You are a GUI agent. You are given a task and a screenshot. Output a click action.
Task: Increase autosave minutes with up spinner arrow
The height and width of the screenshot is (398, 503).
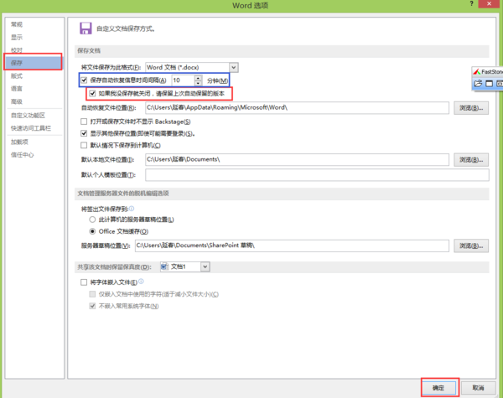[x=198, y=78]
